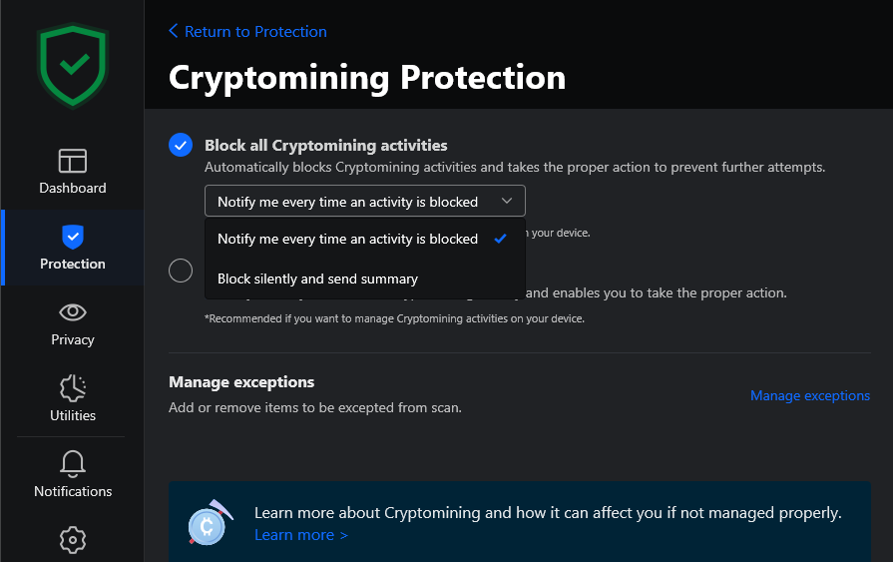This screenshot has height=562, width=893.
Task: Choose Notify me every time option
Action: (x=348, y=240)
